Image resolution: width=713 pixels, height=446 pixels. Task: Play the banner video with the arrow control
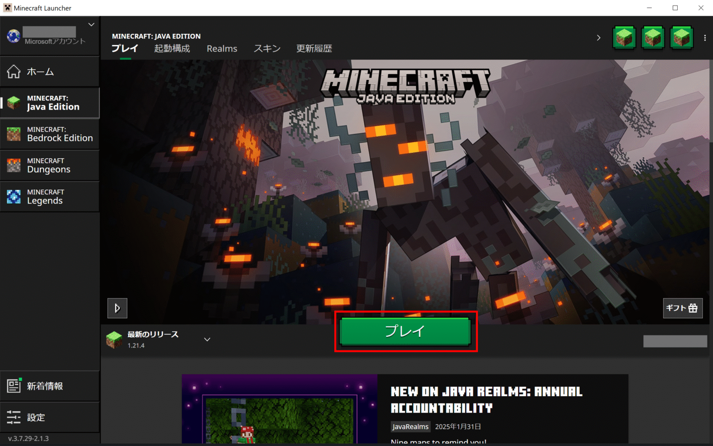point(117,308)
